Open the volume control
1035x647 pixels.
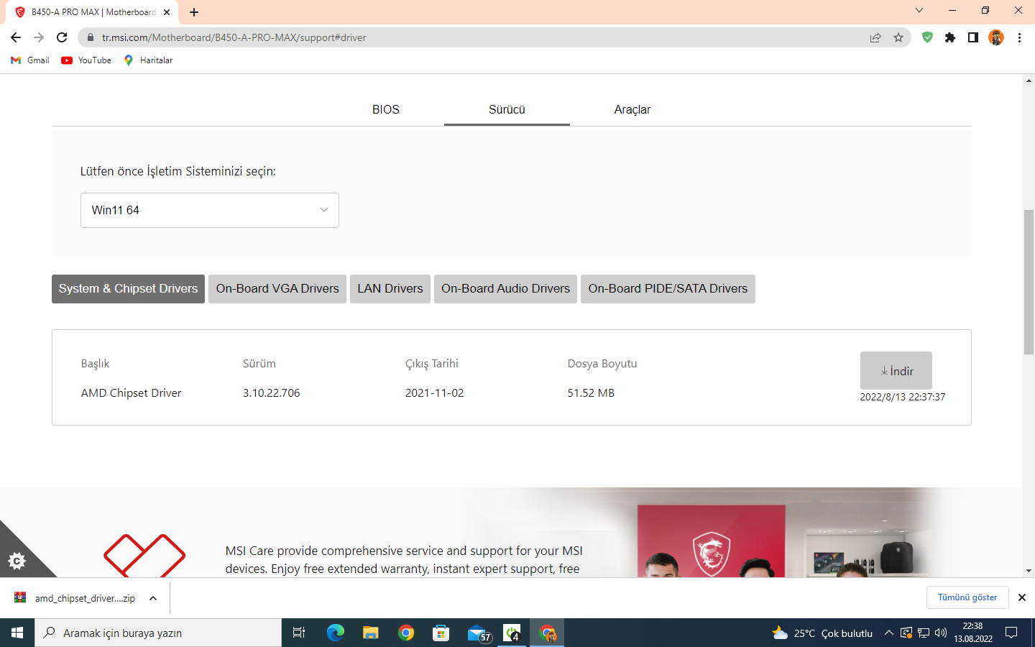941,633
